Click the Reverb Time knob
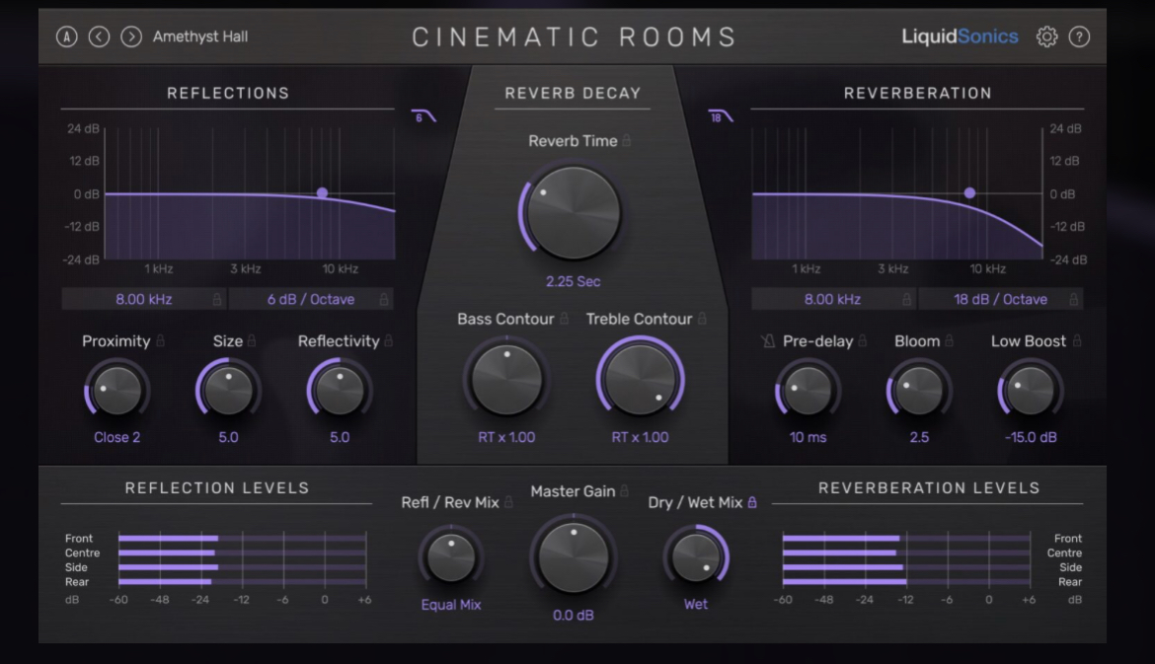1155x664 pixels. pyautogui.click(x=574, y=213)
